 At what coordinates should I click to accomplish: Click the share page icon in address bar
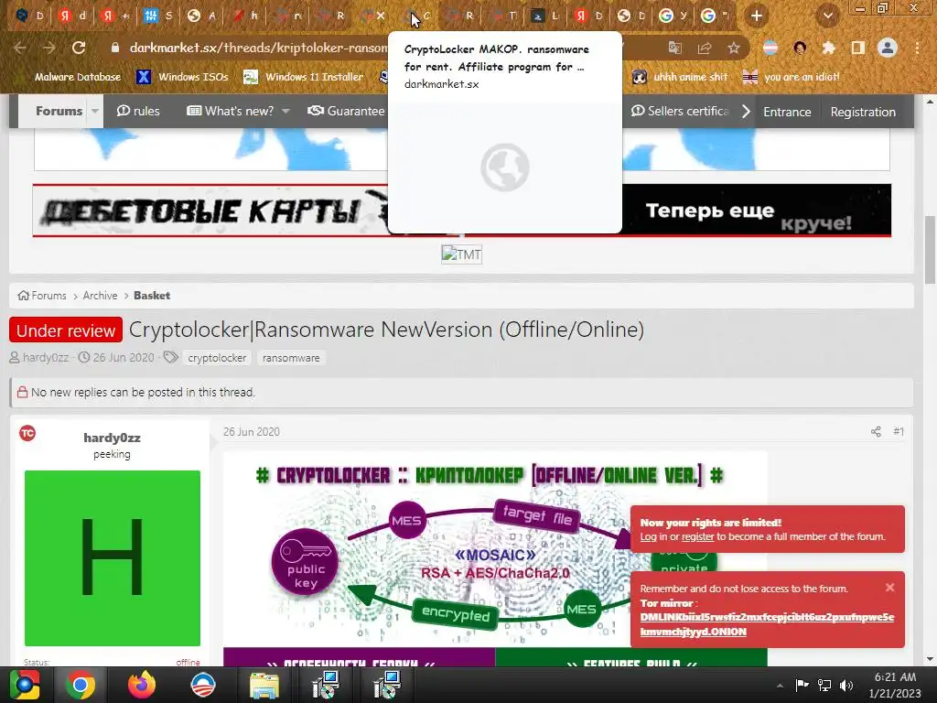click(705, 48)
